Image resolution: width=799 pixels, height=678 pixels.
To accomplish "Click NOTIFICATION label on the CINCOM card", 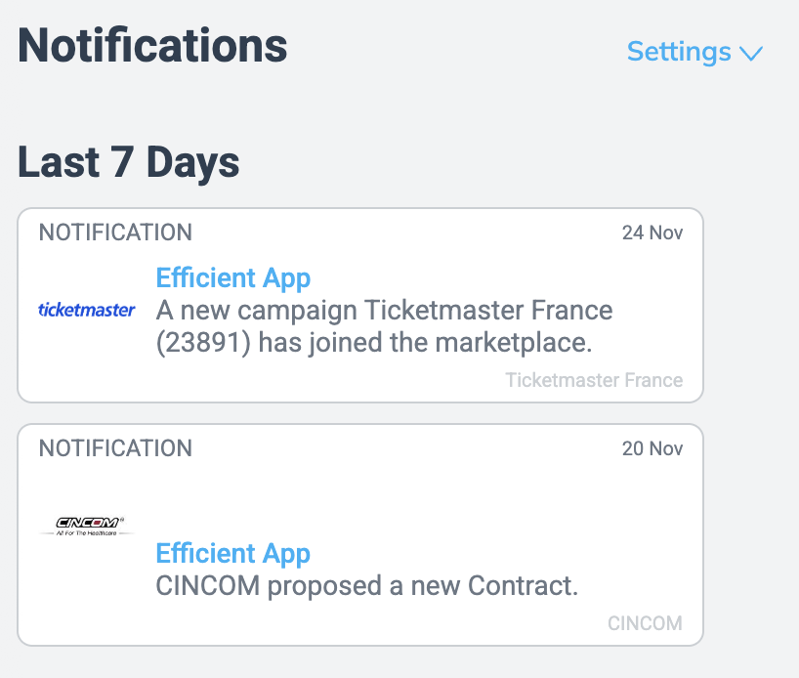I will pyautogui.click(x=115, y=448).
